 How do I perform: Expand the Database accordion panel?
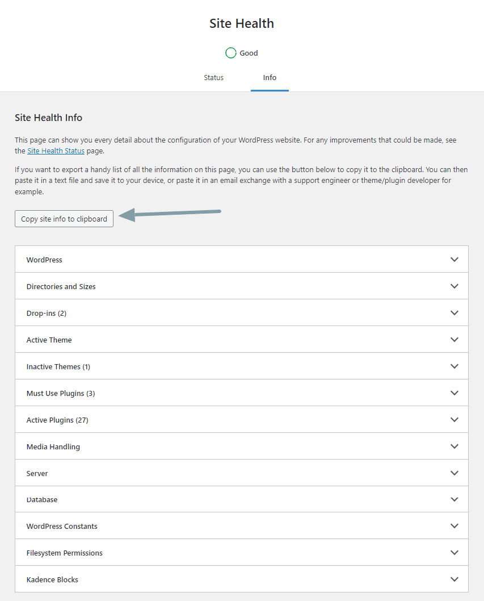[x=242, y=500]
